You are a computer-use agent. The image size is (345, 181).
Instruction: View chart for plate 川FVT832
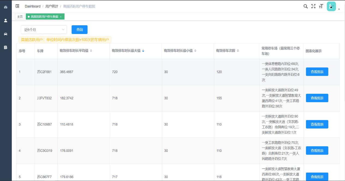(x=317, y=98)
